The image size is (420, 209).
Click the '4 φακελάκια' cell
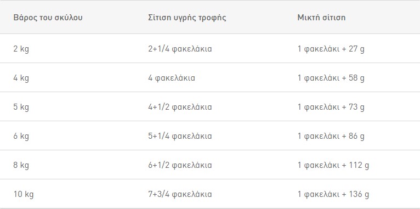[x=172, y=78]
